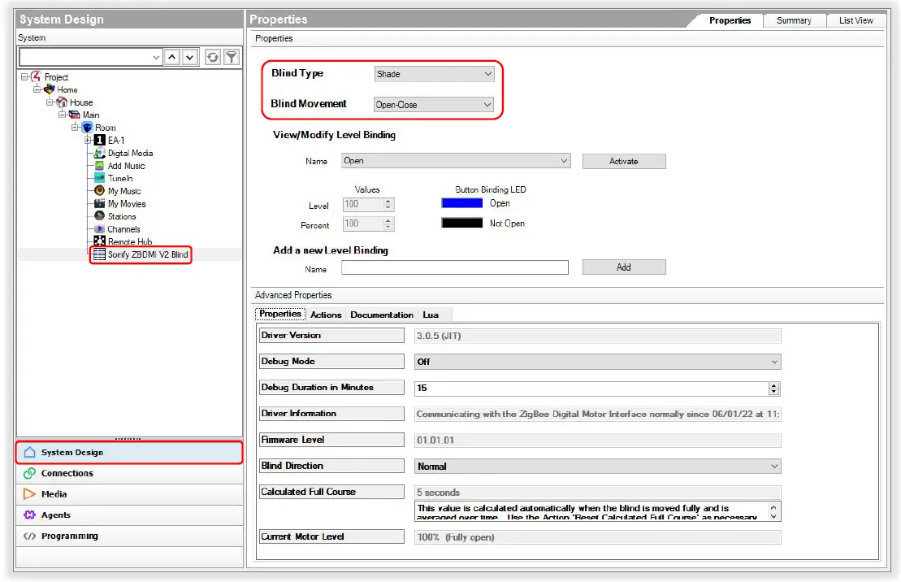Open the Media section
Screen dimensions: 901x582
[54, 494]
